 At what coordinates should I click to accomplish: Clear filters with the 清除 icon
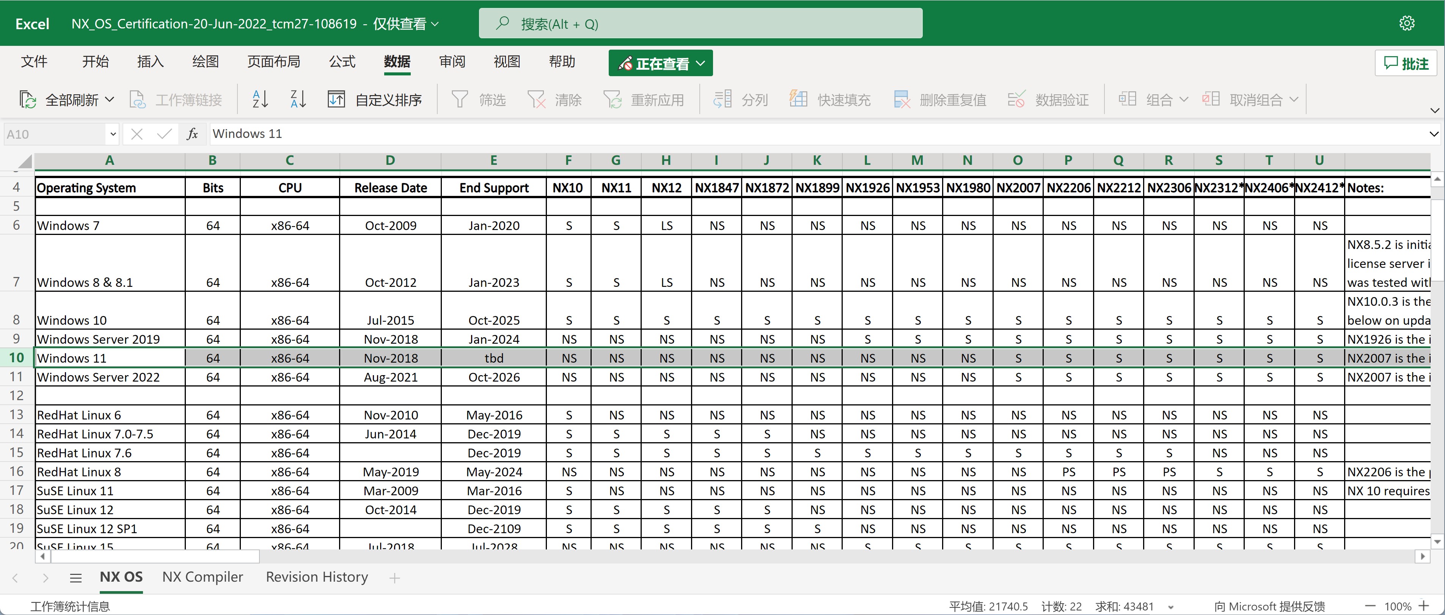tap(536, 100)
